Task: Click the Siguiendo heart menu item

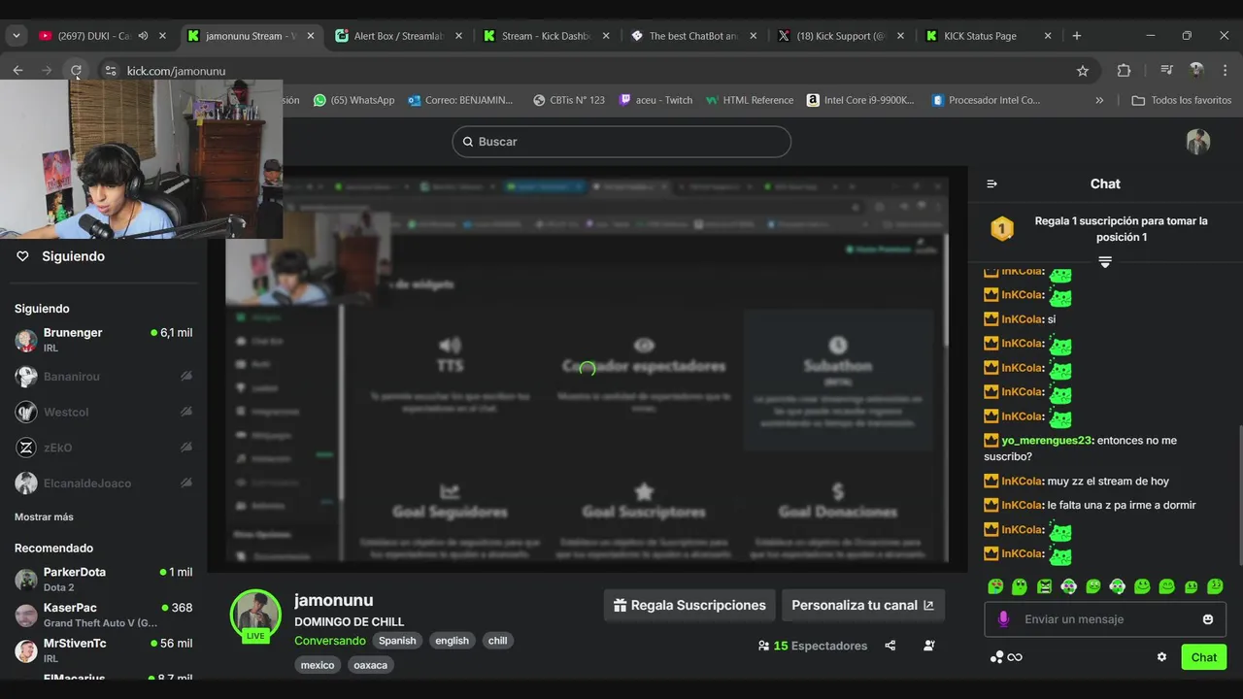Action: tap(62, 256)
